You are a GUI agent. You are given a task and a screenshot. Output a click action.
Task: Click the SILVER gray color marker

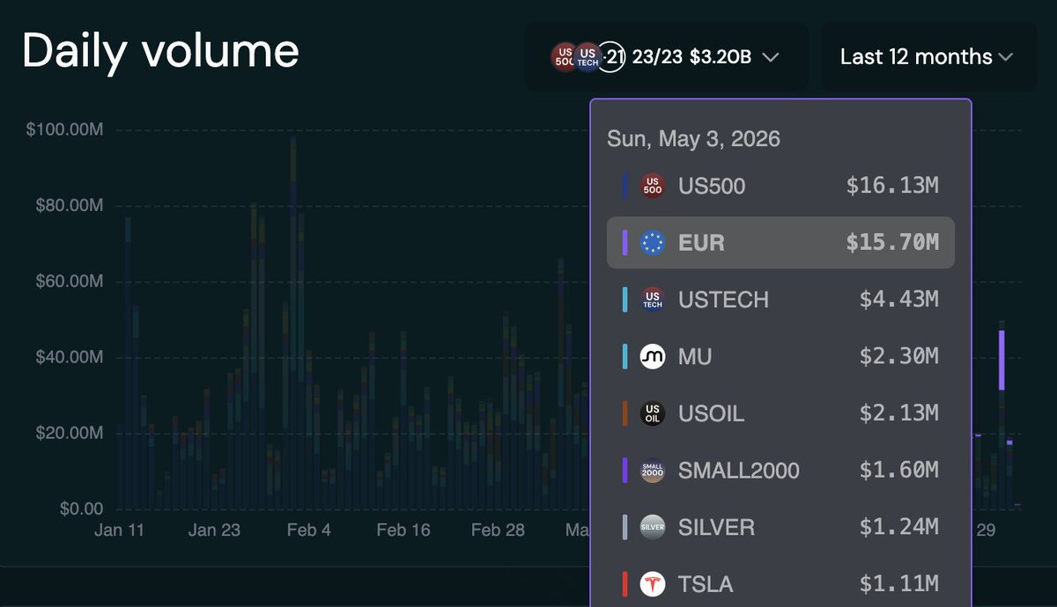[x=625, y=527]
